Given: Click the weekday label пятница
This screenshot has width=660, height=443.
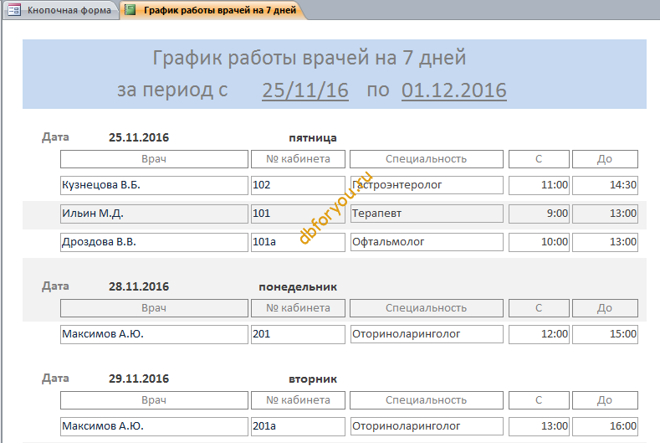Looking at the screenshot, I should tap(313, 138).
